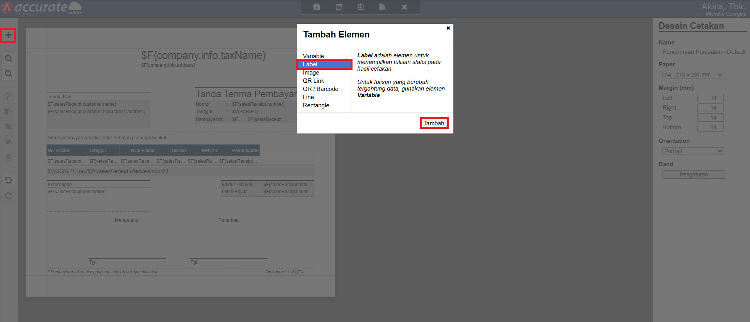Click the Left margin input field
The image size is (750, 322).
point(710,98)
